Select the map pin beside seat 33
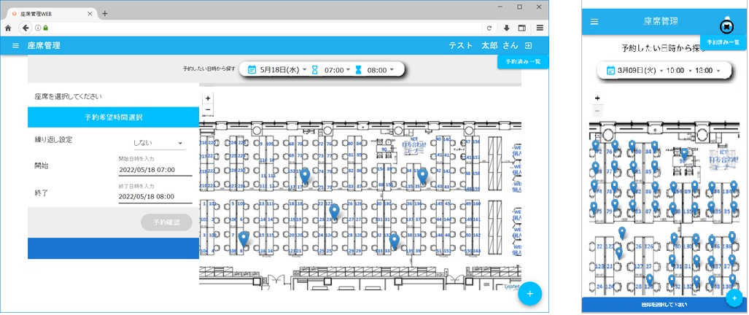 tap(394, 241)
